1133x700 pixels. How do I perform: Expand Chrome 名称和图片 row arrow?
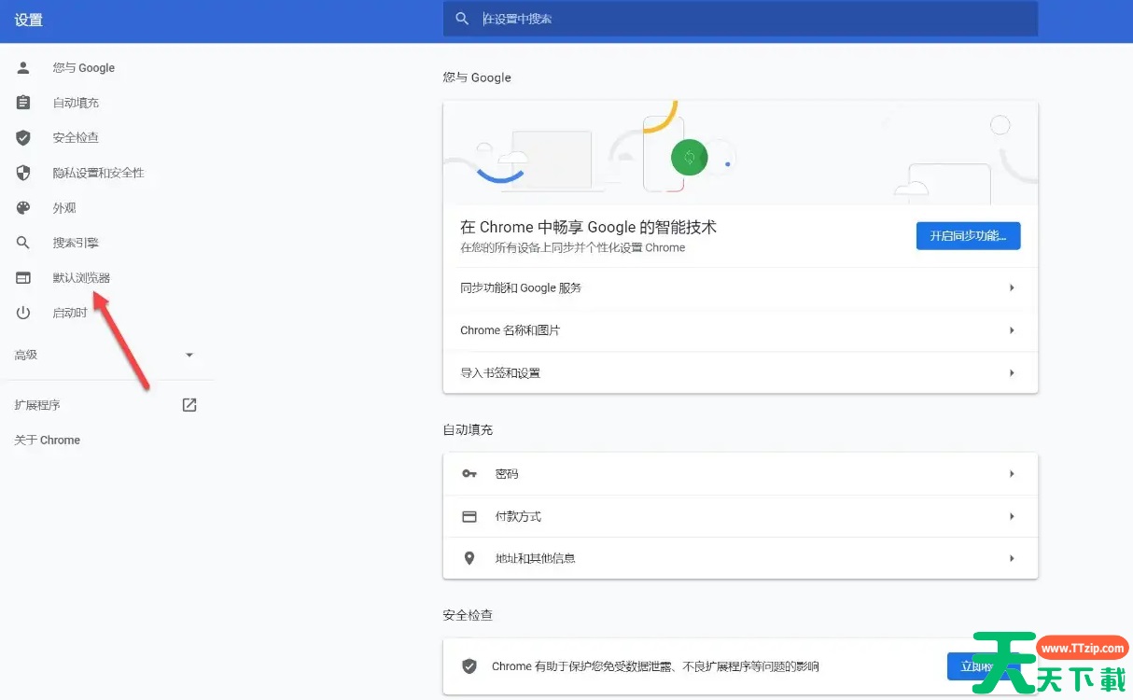(1012, 330)
